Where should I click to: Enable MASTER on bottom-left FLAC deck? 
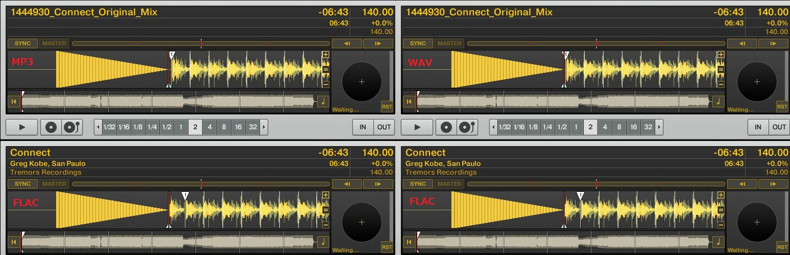[54, 184]
